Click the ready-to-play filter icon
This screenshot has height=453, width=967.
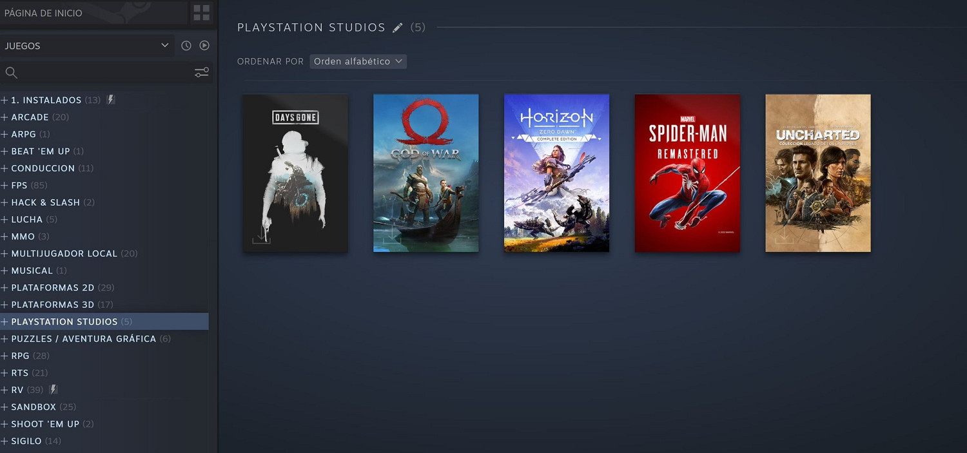coord(204,46)
